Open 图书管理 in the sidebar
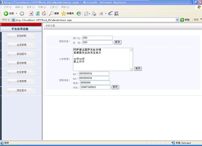The width and height of the screenshot is (202, 146). [21, 63]
